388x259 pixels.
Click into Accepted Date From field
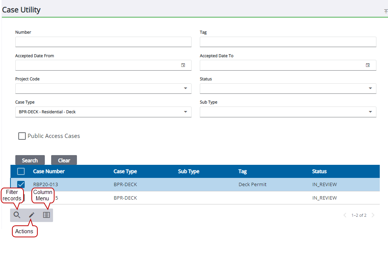click(x=103, y=65)
